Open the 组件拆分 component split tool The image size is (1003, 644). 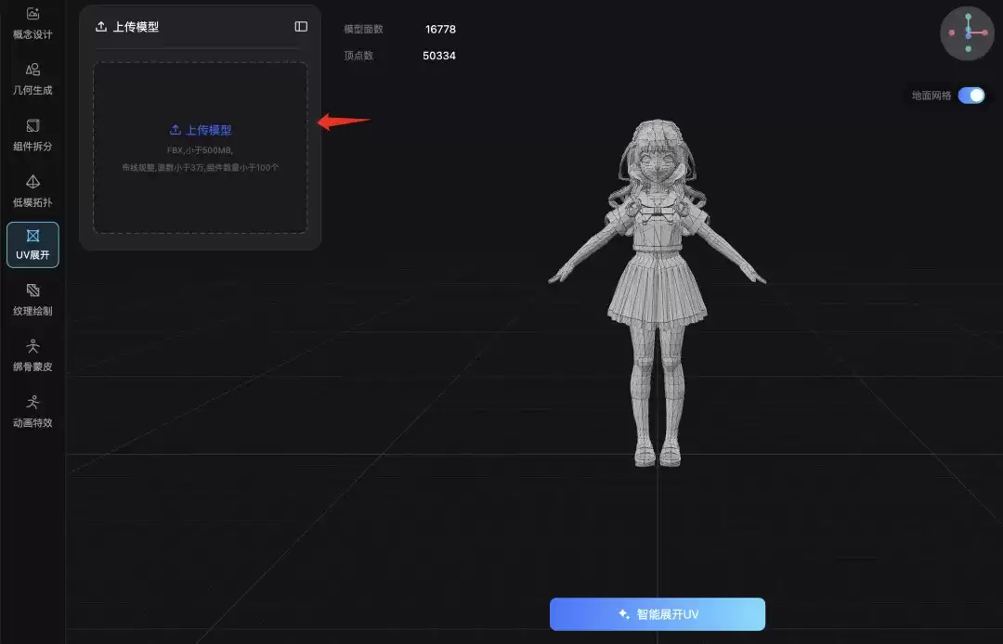tap(33, 135)
